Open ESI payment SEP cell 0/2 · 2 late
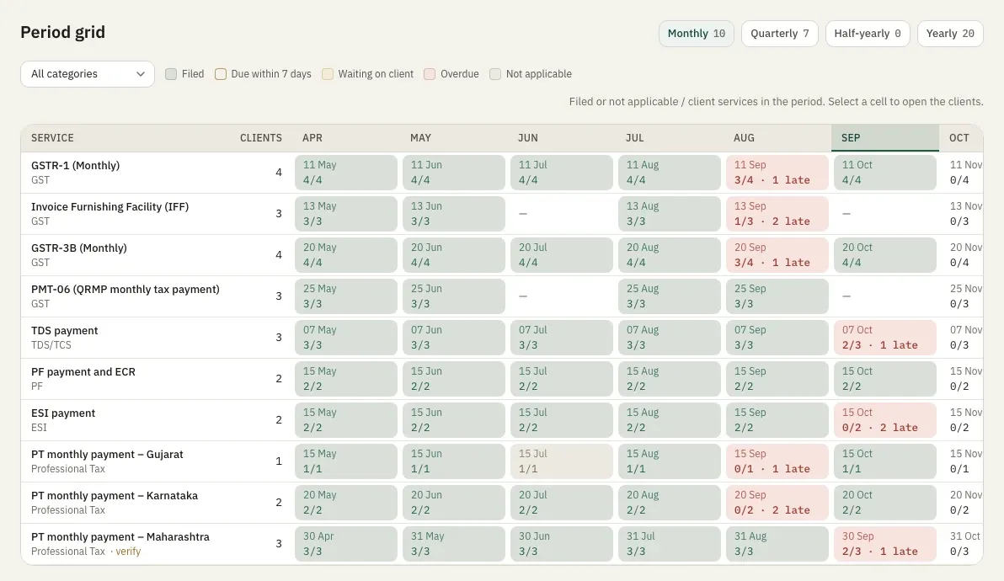Viewport: 1004px width, 581px height. [x=885, y=420]
